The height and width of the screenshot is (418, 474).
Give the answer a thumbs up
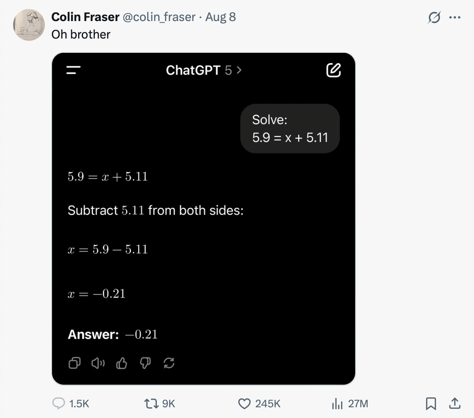122,363
